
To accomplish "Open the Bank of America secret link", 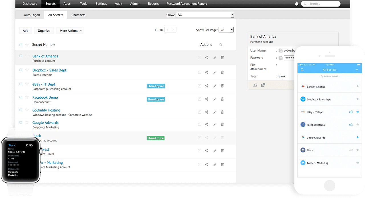I will pyautogui.click(x=45, y=56).
